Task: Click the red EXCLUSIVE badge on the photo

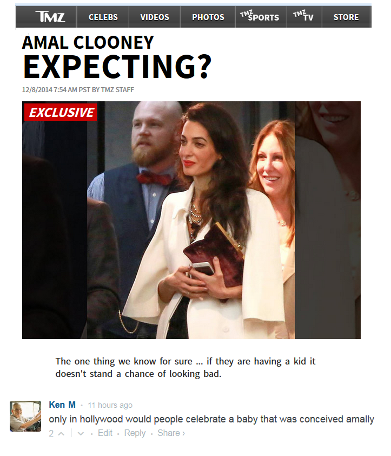Action: (x=61, y=112)
